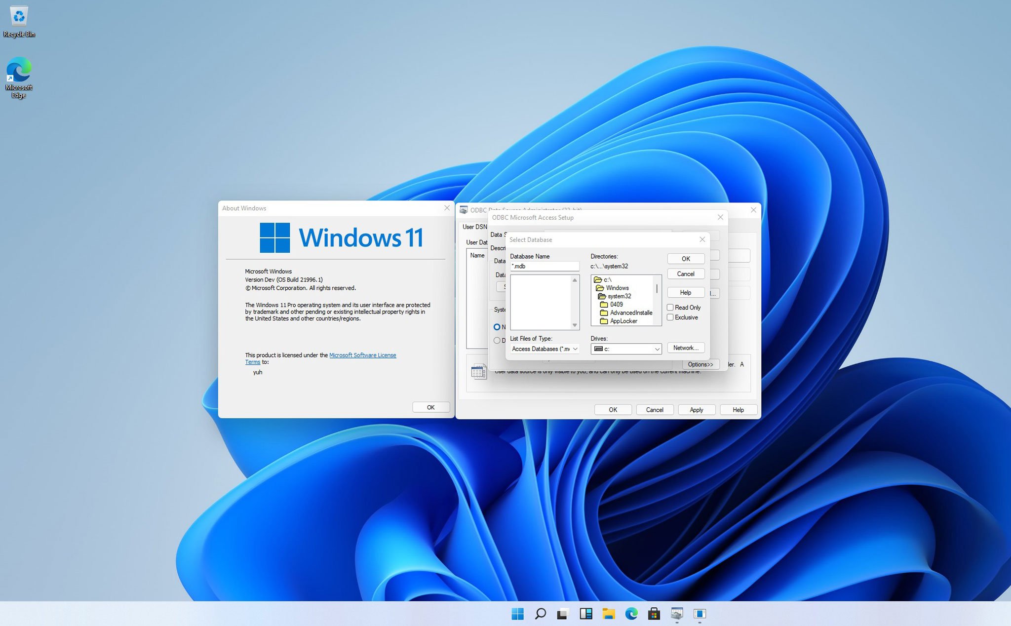Open the Recycle Bin on the desktop

pyautogui.click(x=19, y=16)
